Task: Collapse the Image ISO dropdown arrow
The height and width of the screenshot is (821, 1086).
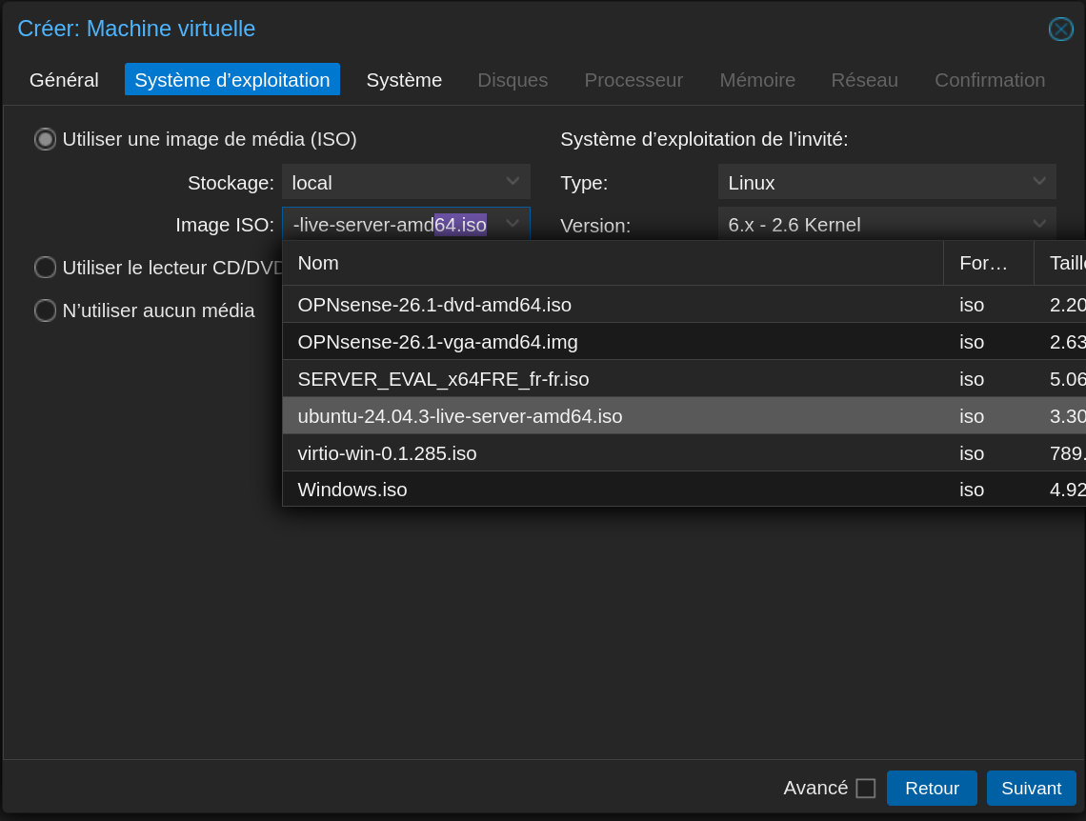Action: pos(513,224)
